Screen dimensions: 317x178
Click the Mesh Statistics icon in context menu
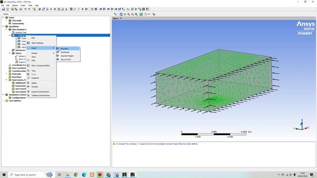(28, 43)
